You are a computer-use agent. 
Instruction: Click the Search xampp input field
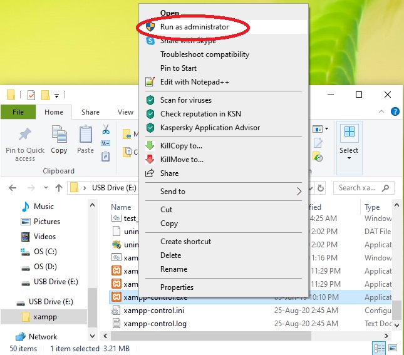click(x=363, y=188)
